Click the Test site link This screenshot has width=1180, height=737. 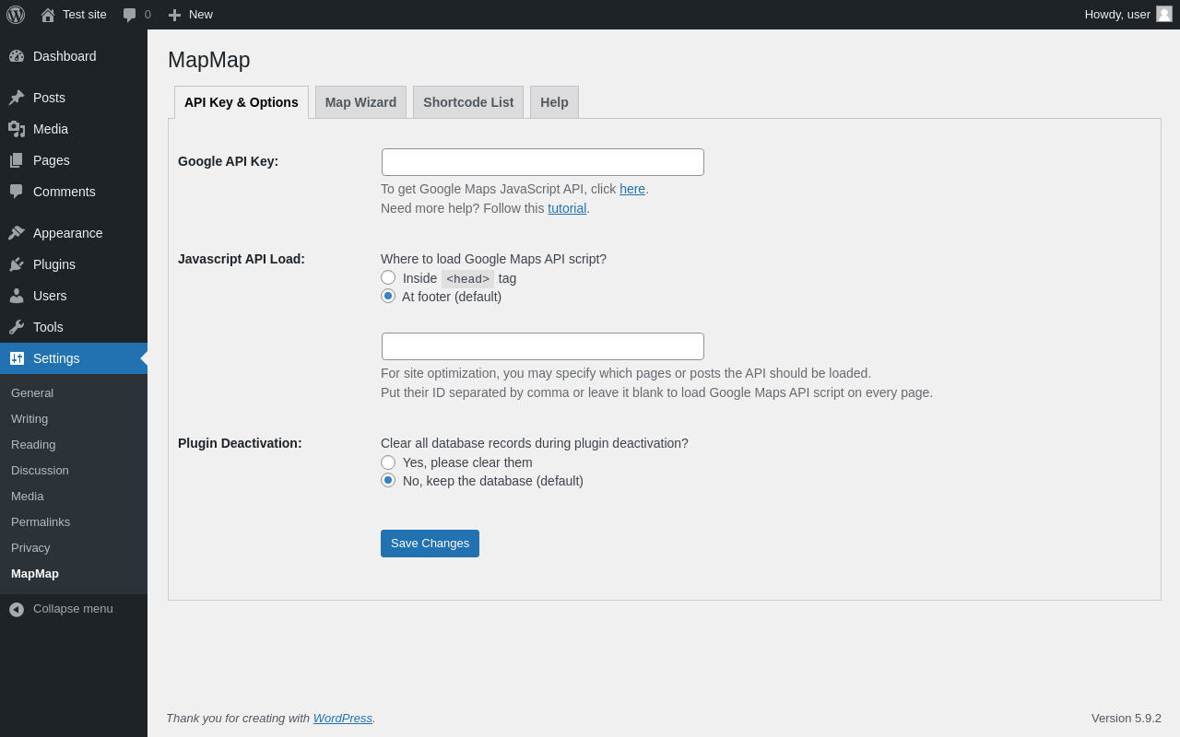click(85, 15)
